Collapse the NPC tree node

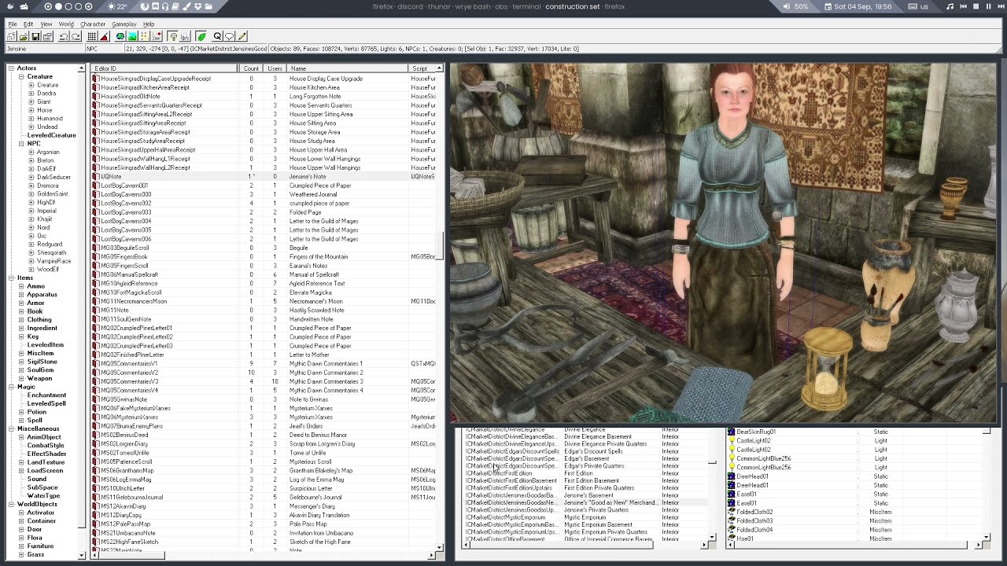pos(21,144)
